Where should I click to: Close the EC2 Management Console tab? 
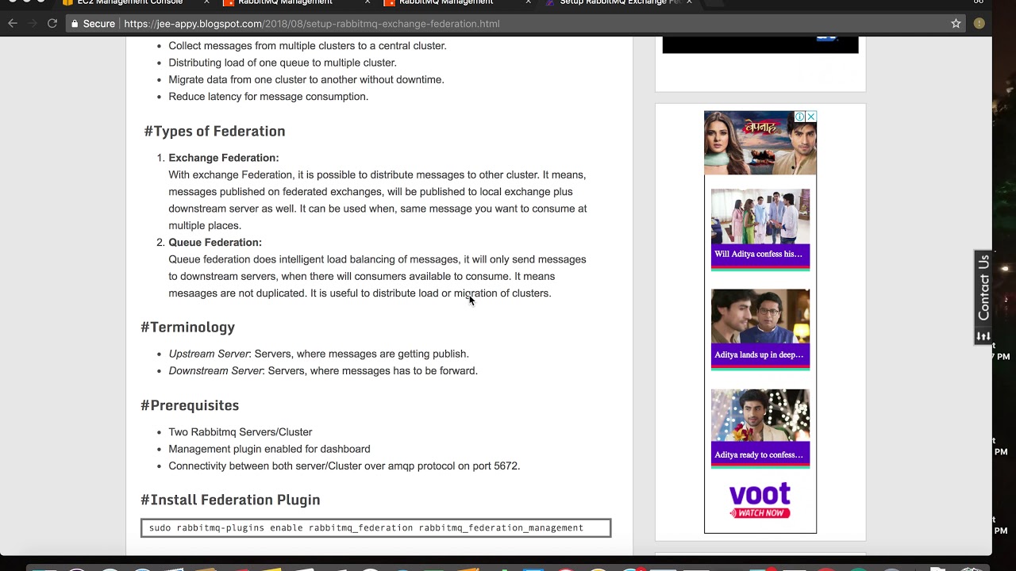207,2
